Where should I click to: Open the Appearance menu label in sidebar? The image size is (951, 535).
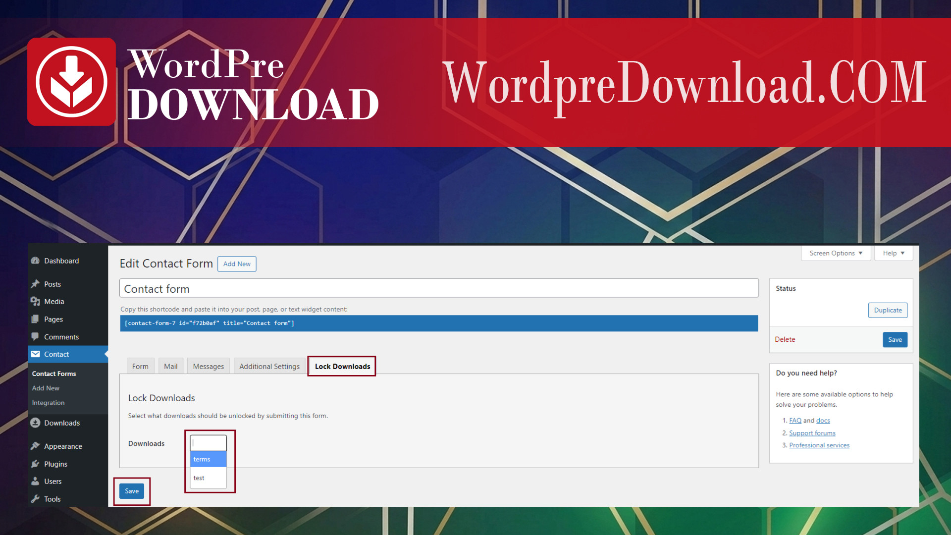click(63, 446)
